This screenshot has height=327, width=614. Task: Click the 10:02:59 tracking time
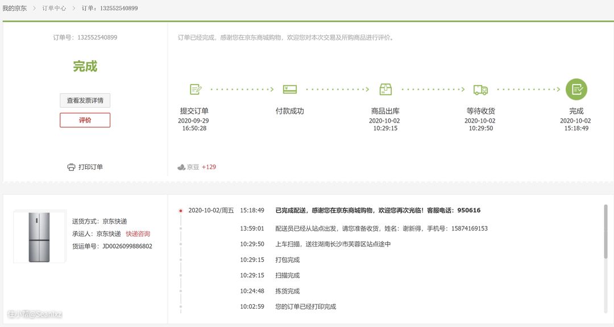pos(252,307)
